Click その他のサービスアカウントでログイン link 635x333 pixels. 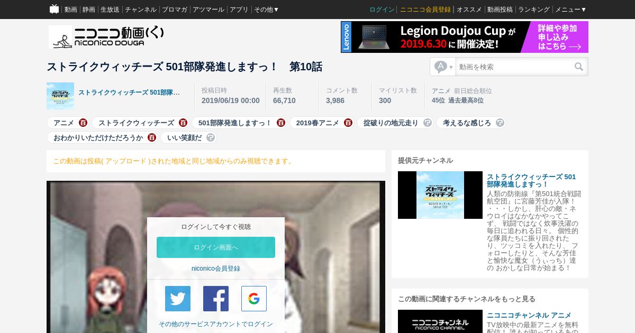[x=216, y=324]
